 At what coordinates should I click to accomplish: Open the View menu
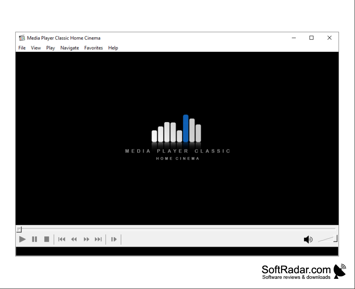click(x=36, y=48)
